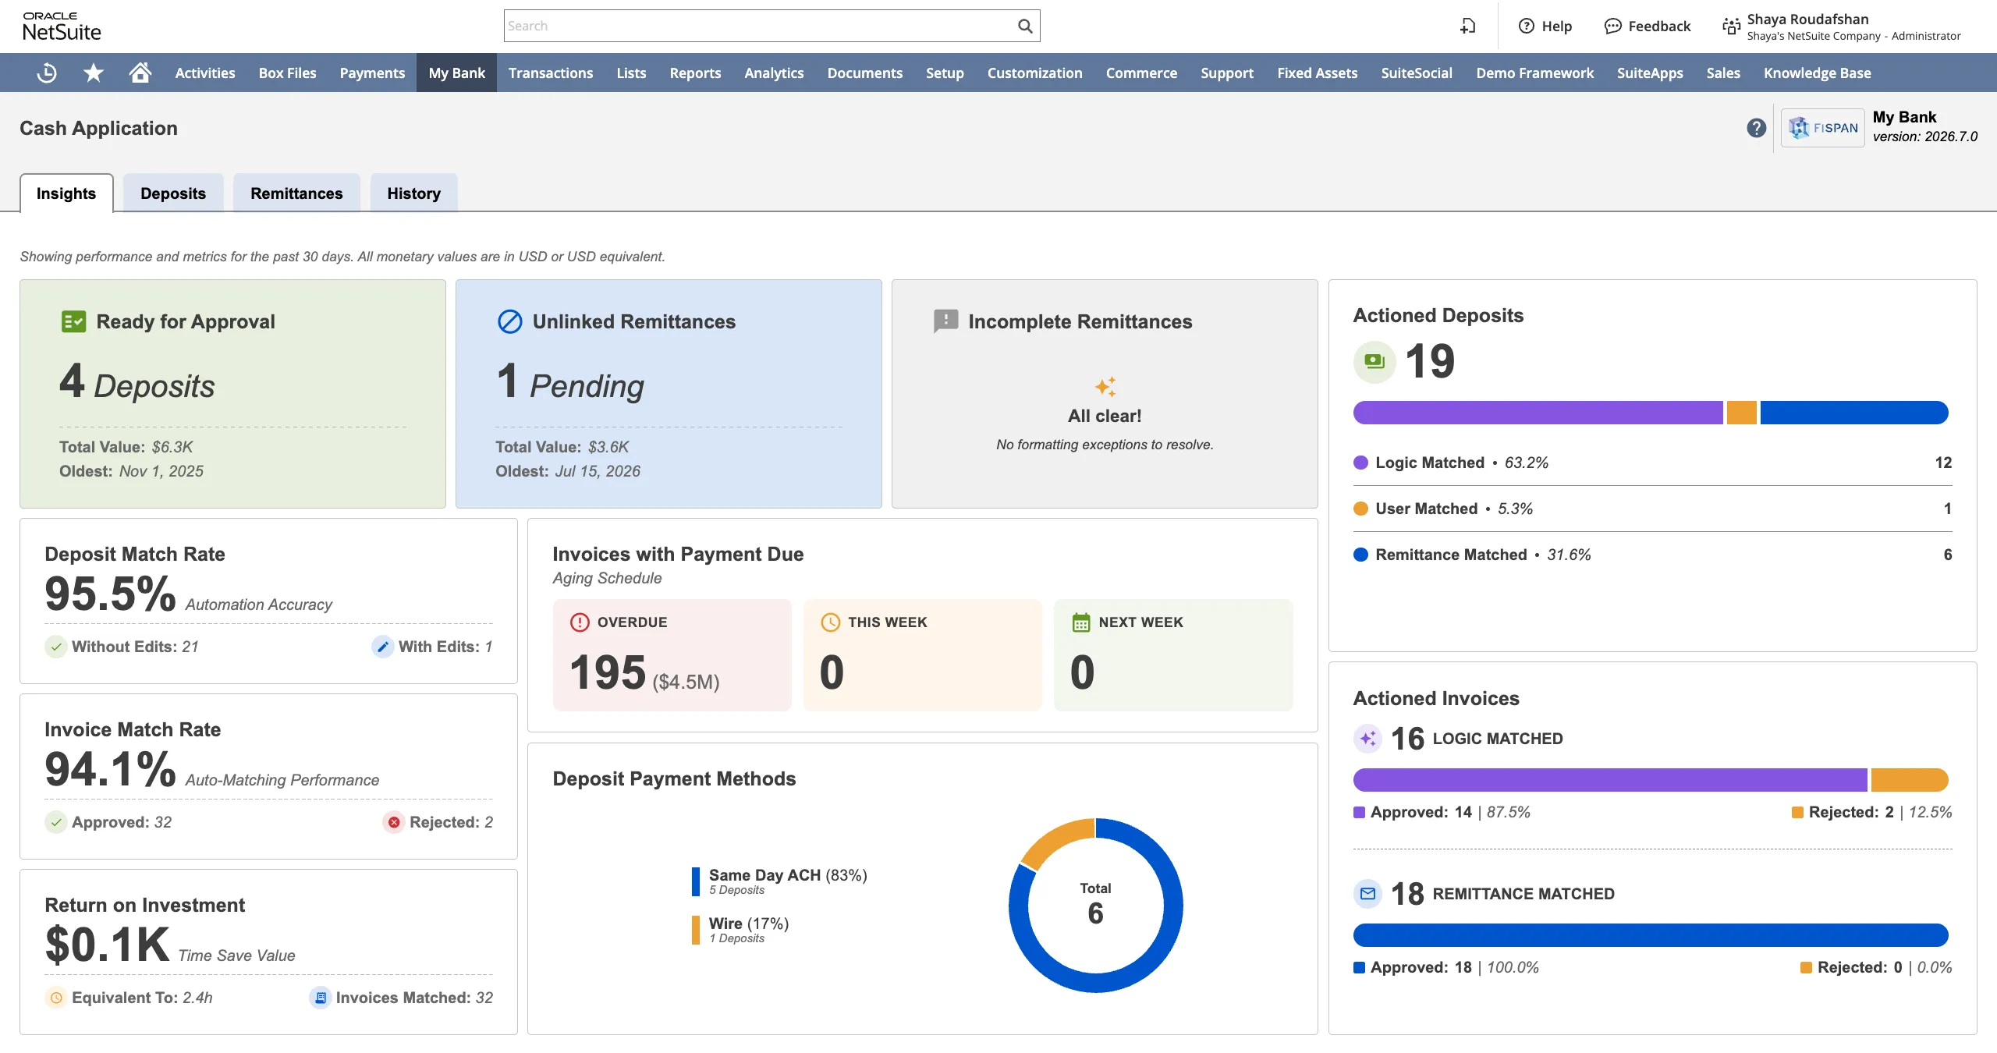Click the Feedback speech bubble icon
The width and height of the screenshot is (1997, 1053).
click(1612, 26)
